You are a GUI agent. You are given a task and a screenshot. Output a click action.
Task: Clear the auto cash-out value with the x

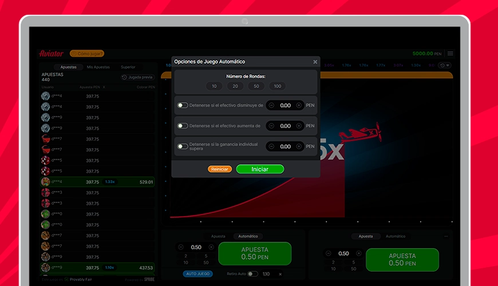(x=280, y=274)
